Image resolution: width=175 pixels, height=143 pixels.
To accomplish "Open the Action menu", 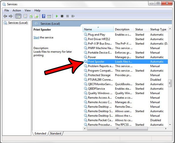I will [17, 10].
